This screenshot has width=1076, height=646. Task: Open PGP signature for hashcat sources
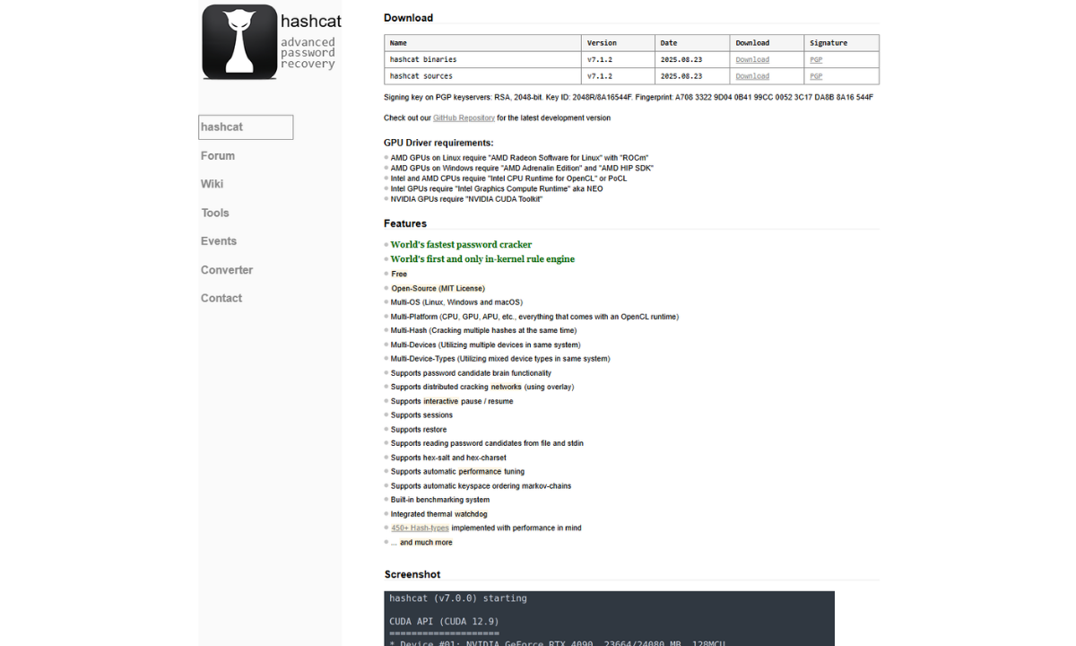tap(816, 76)
